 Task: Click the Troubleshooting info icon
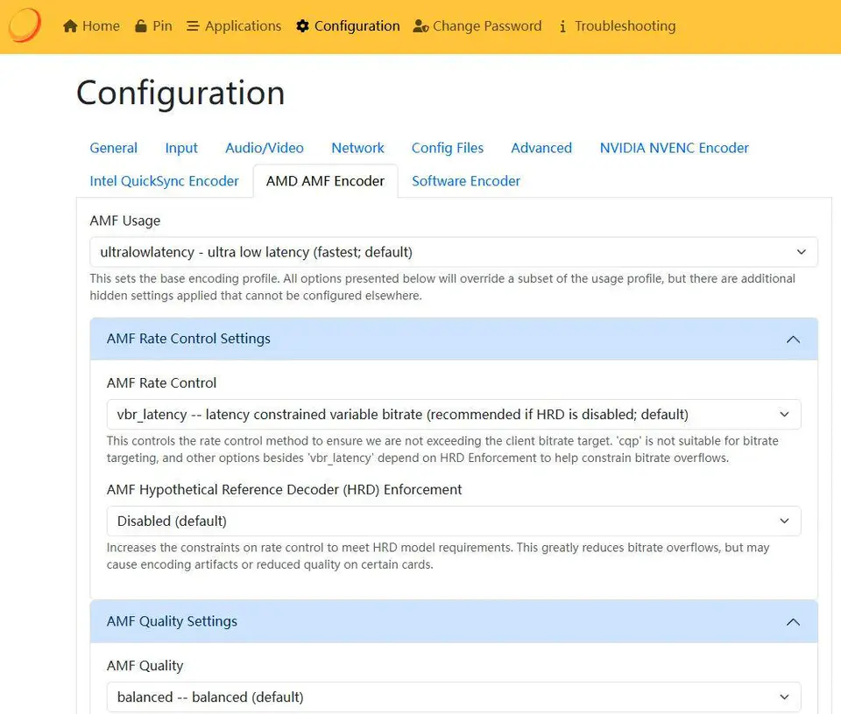pos(562,25)
